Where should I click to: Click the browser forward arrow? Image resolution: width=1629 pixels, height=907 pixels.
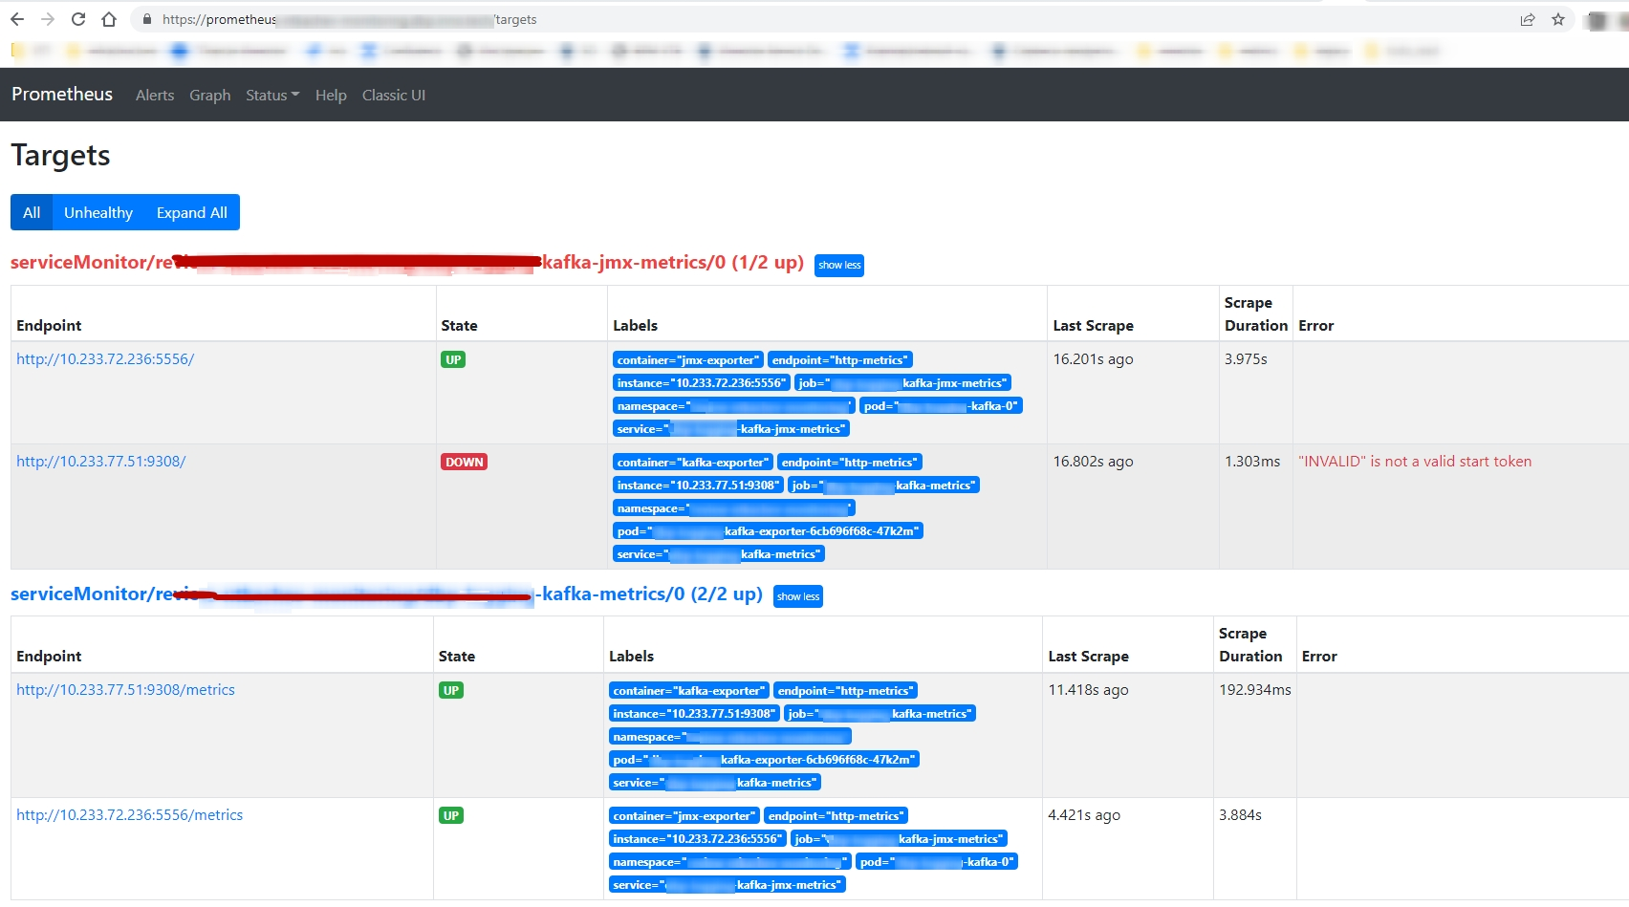pyautogui.click(x=48, y=19)
